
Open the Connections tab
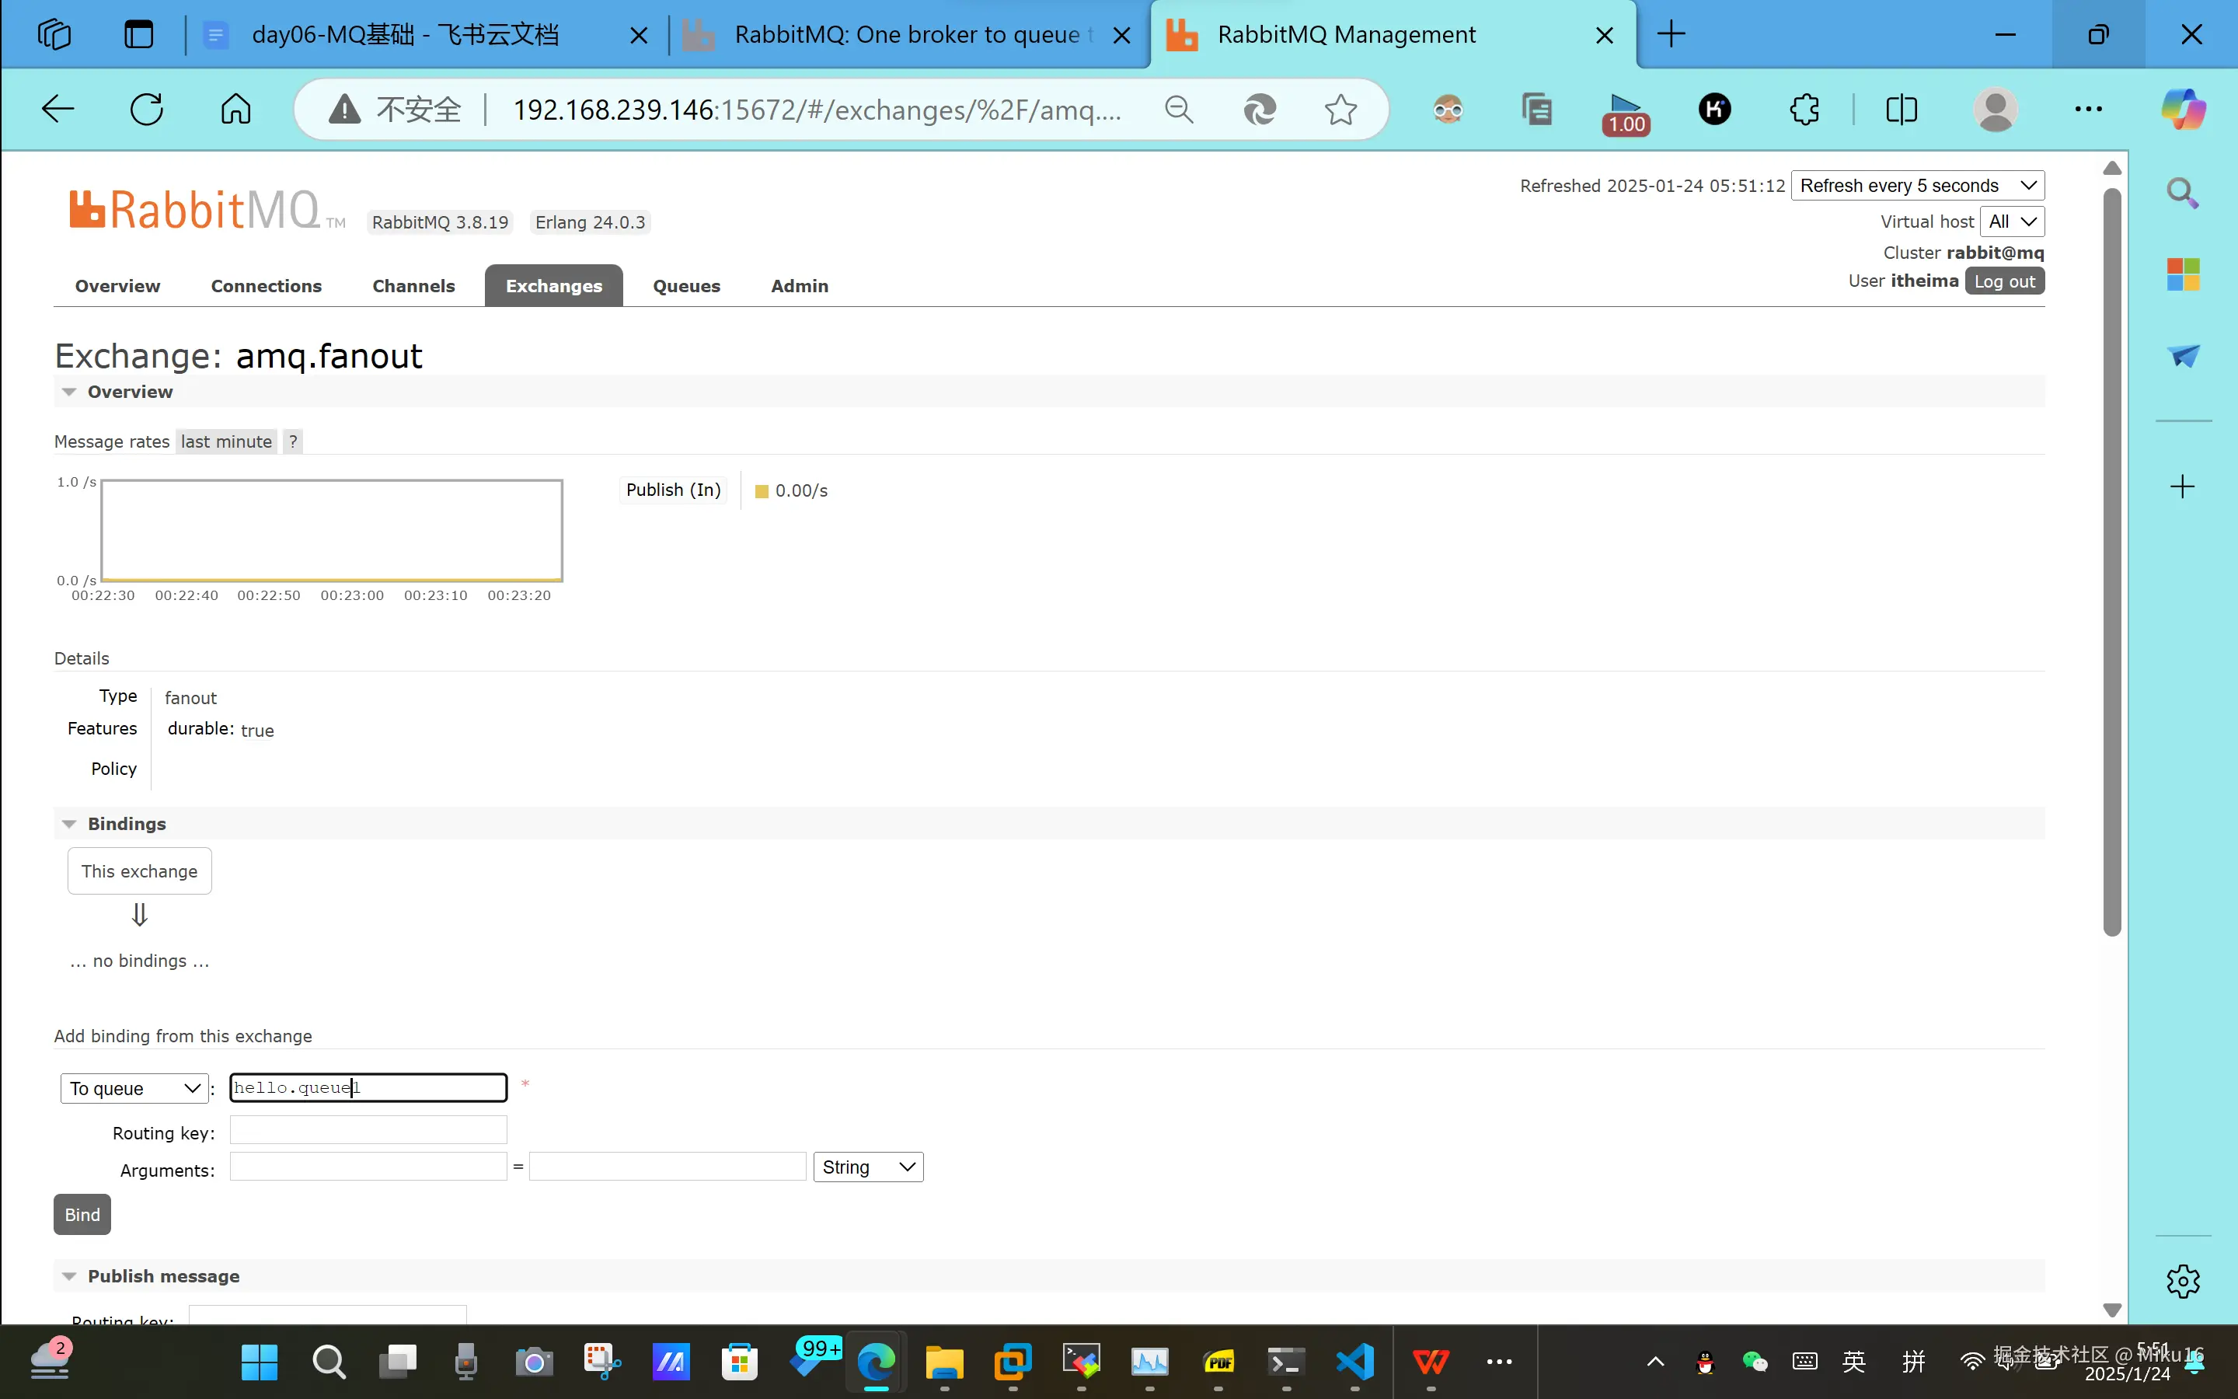(266, 286)
